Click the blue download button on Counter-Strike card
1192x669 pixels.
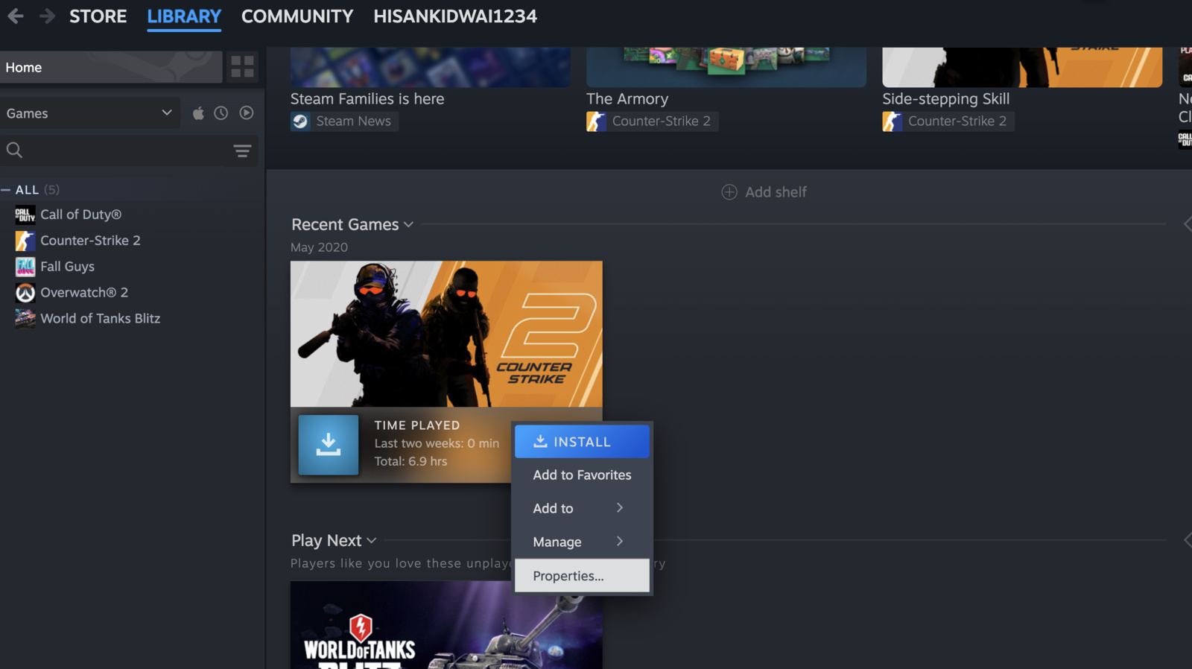click(x=329, y=445)
